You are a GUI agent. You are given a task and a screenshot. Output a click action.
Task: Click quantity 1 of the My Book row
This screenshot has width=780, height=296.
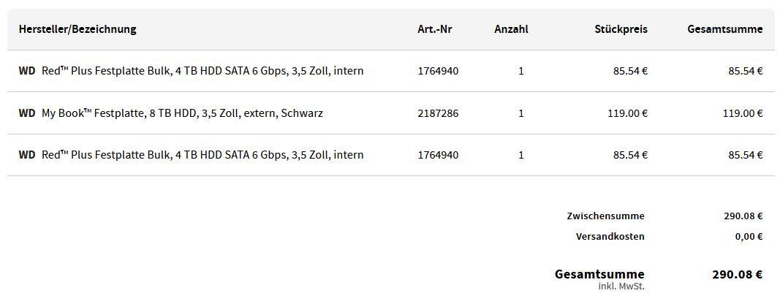(520, 113)
